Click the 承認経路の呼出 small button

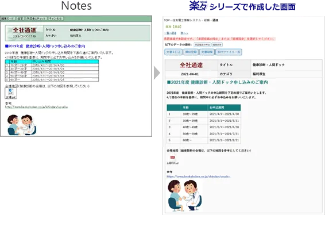[x=202, y=45]
